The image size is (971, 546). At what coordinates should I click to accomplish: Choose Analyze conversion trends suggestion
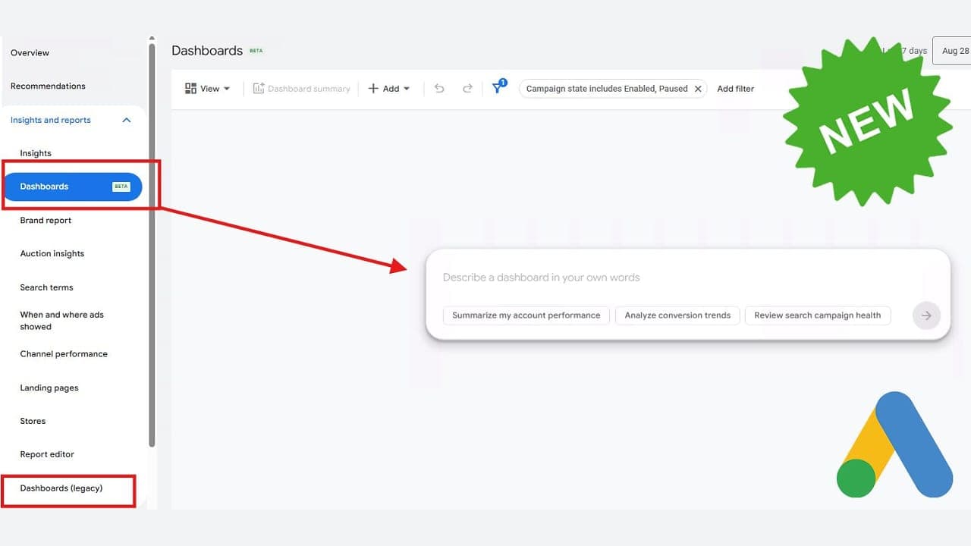677,315
